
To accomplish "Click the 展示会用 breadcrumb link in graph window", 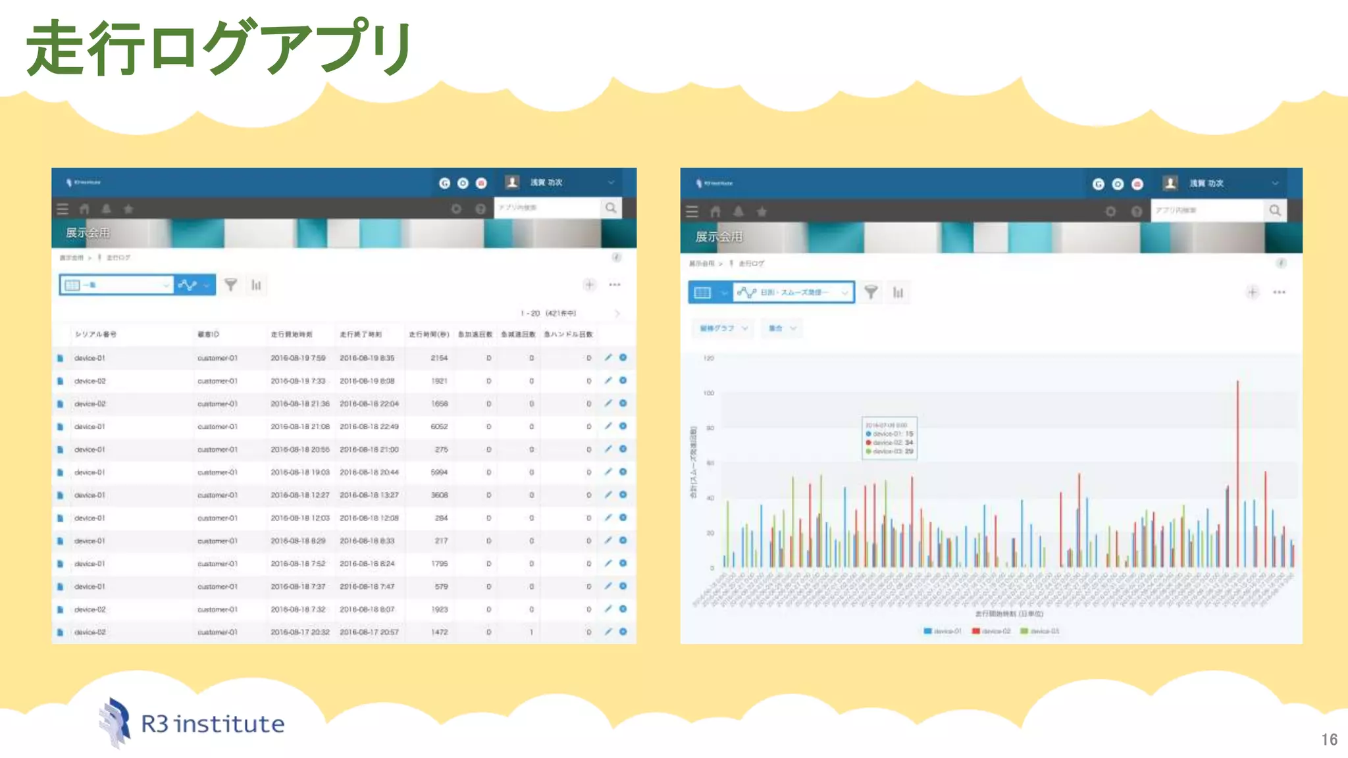I will (701, 264).
